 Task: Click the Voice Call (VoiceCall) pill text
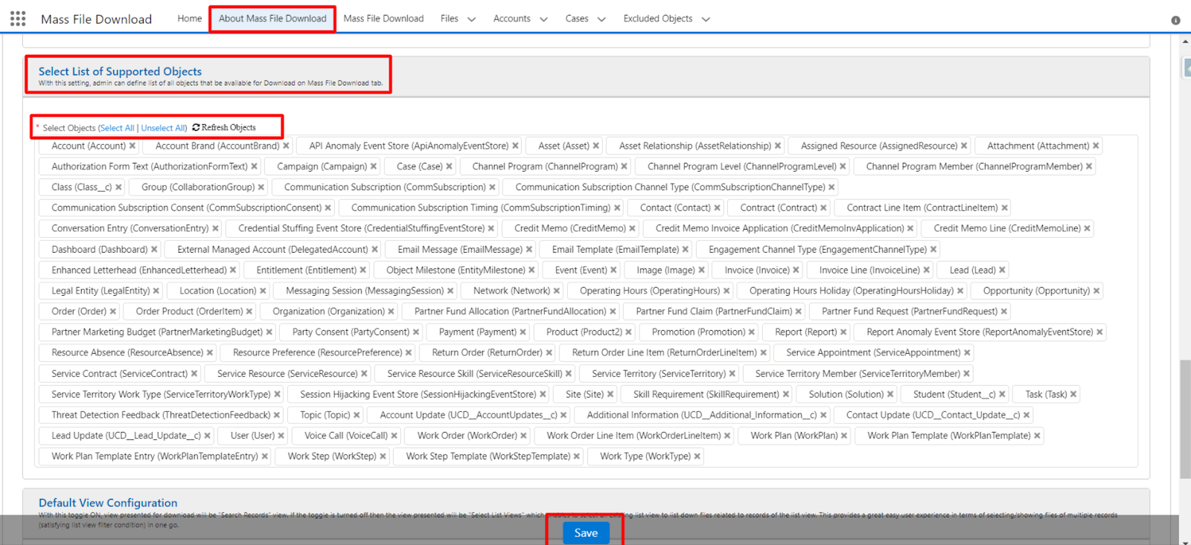click(x=346, y=436)
